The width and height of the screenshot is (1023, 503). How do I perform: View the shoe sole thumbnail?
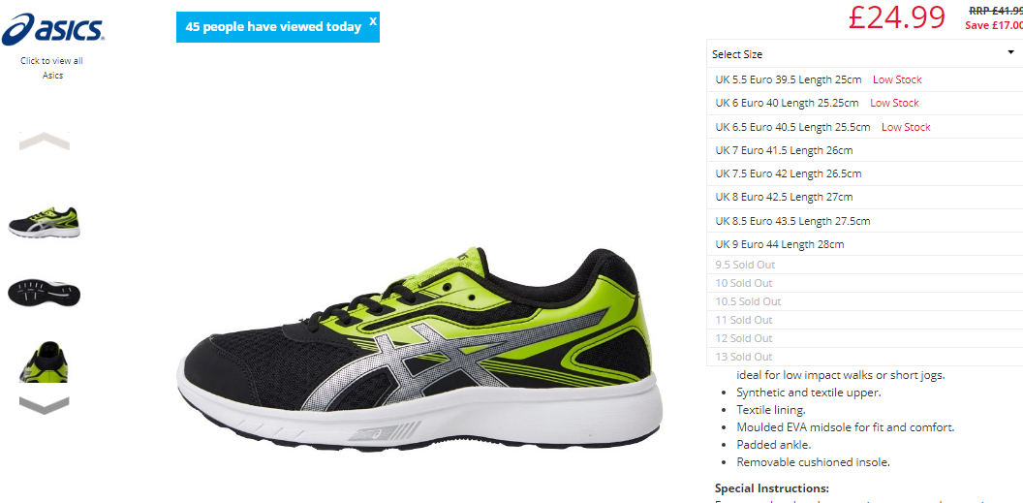[45, 293]
